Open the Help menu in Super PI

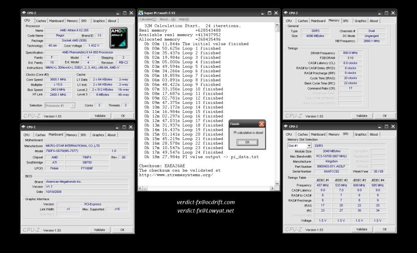point(184,19)
